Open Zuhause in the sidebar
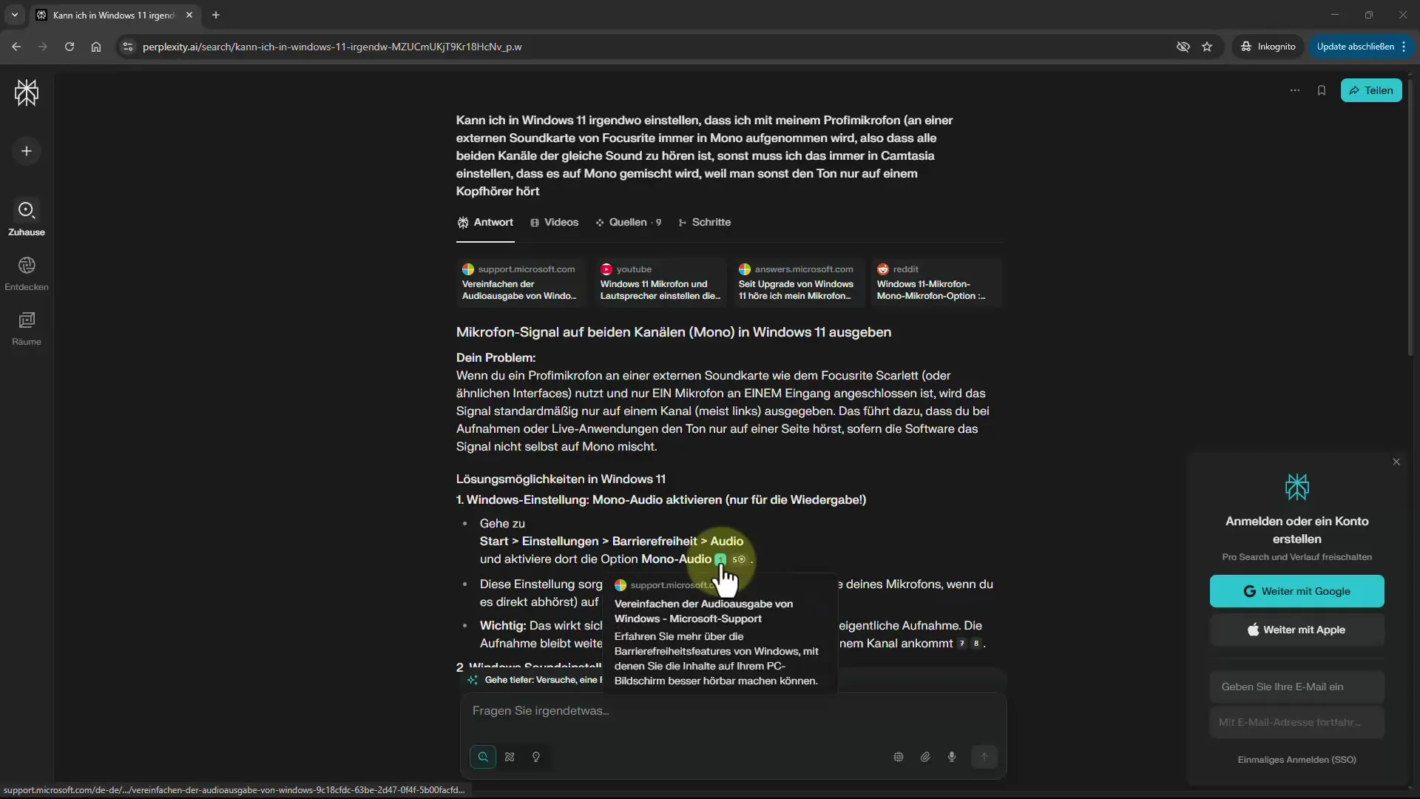The width and height of the screenshot is (1420, 799). point(27,218)
